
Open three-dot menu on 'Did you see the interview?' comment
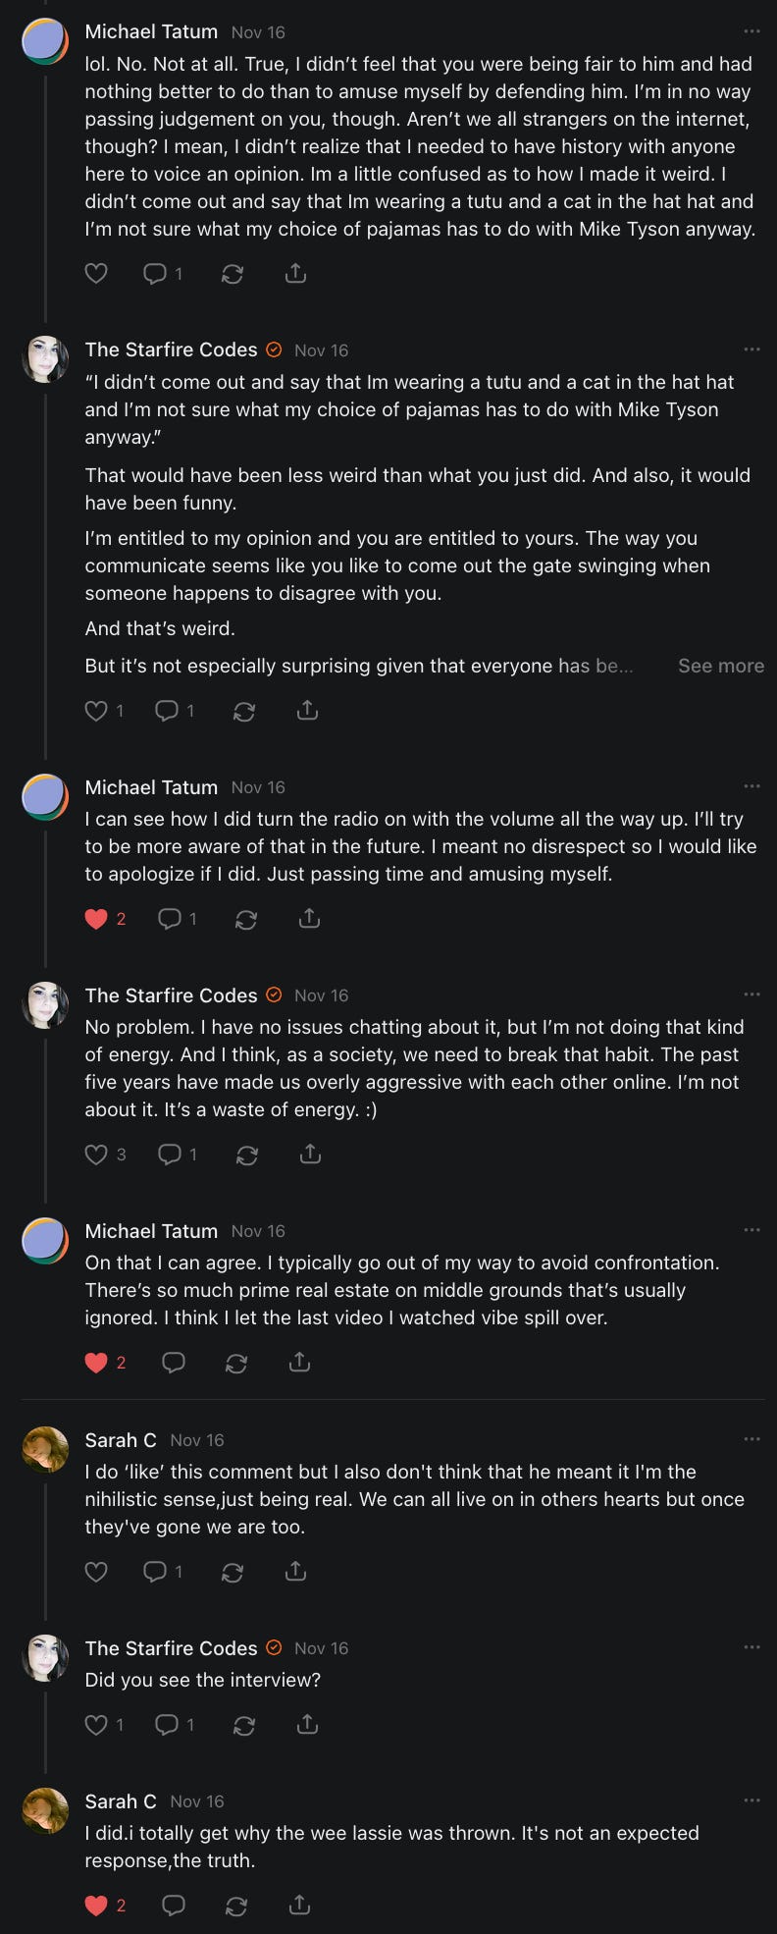pyautogui.click(x=751, y=1647)
